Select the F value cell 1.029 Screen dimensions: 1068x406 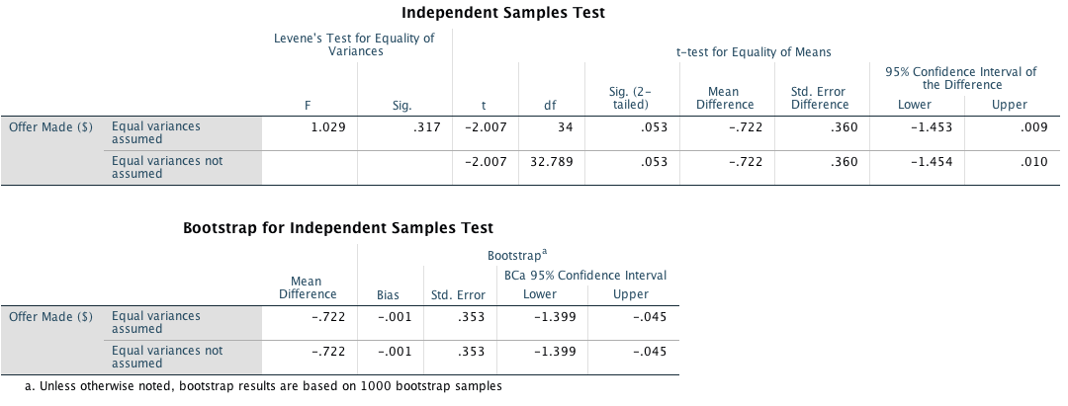click(327, 126)
